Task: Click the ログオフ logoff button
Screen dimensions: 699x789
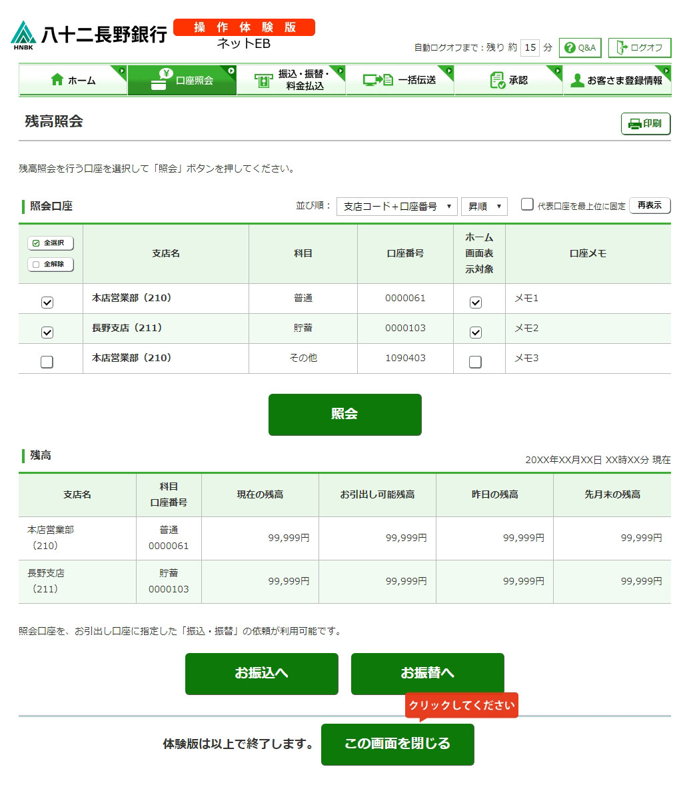Action: click(639, 48)
